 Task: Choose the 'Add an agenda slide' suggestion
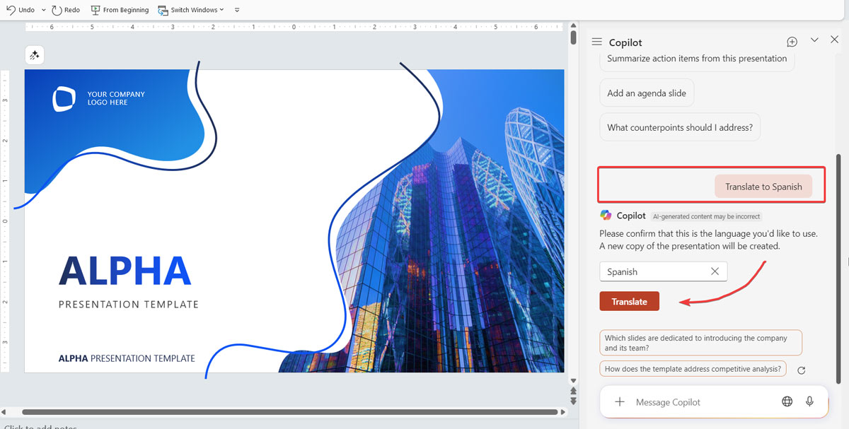(647, 93)
